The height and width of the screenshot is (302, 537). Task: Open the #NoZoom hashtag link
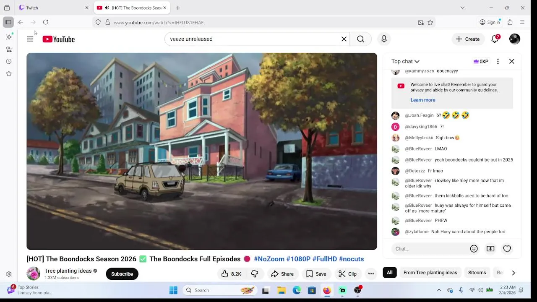click(x=269, y=259)
